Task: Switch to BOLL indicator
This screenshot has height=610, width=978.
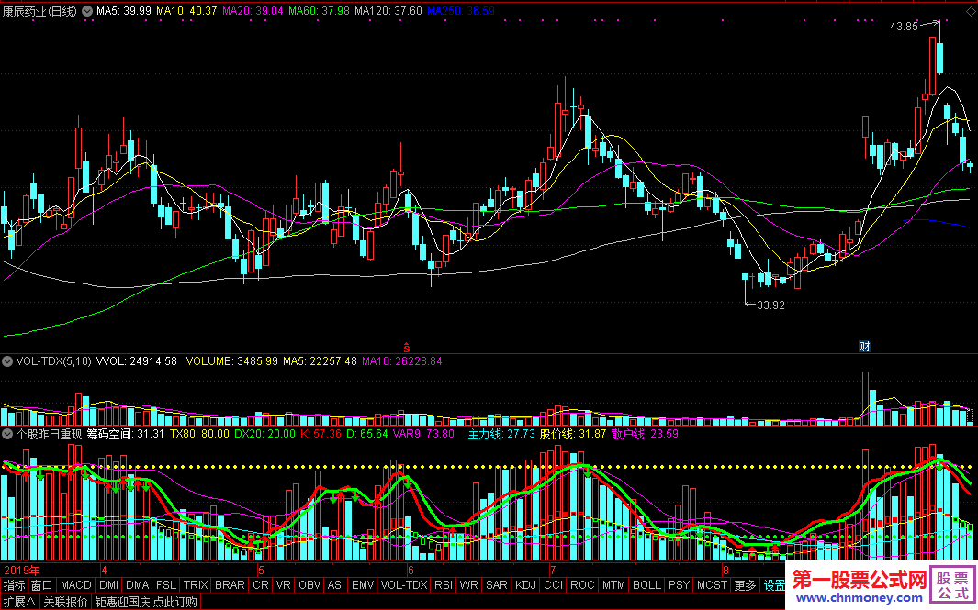Action: (646, 586)
